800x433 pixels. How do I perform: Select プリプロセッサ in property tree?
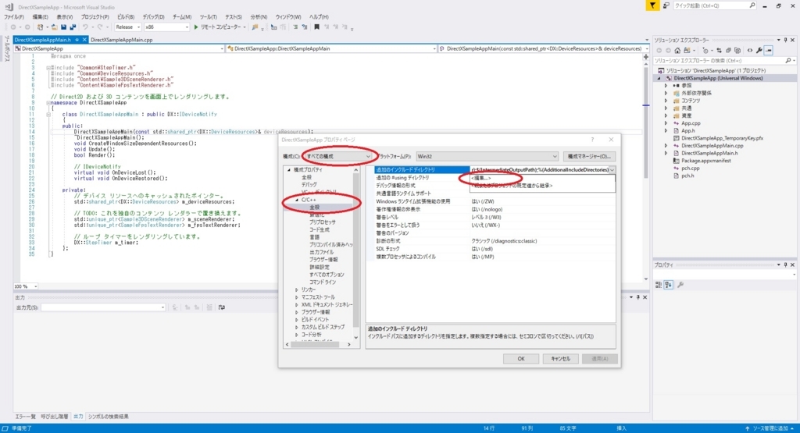click(323, 222)
